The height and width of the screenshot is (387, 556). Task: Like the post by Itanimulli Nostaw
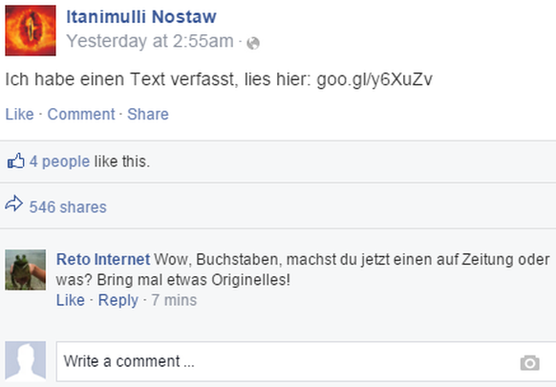click(19, 115)
